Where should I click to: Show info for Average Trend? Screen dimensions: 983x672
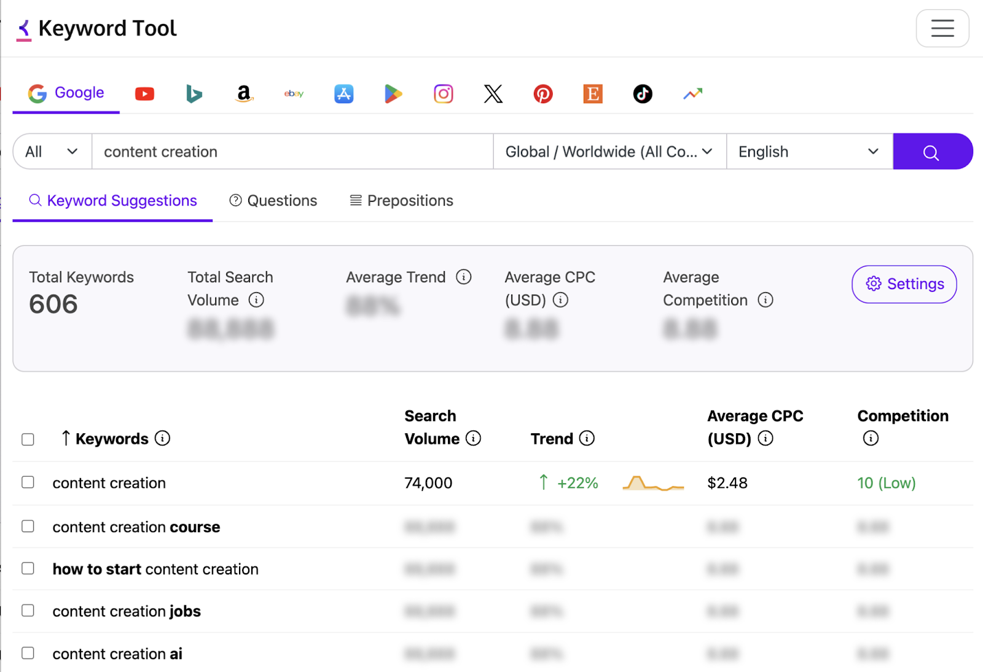coord(464,277)
